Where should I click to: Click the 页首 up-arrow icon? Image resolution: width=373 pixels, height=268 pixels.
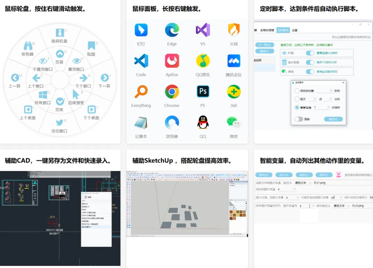click(60, 54)
